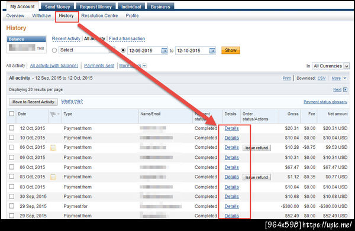
Task: Open the flag column sort arrow
Action: [x=59, y=115]
